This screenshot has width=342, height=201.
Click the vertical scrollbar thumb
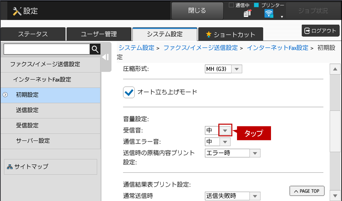pos(335,131)
